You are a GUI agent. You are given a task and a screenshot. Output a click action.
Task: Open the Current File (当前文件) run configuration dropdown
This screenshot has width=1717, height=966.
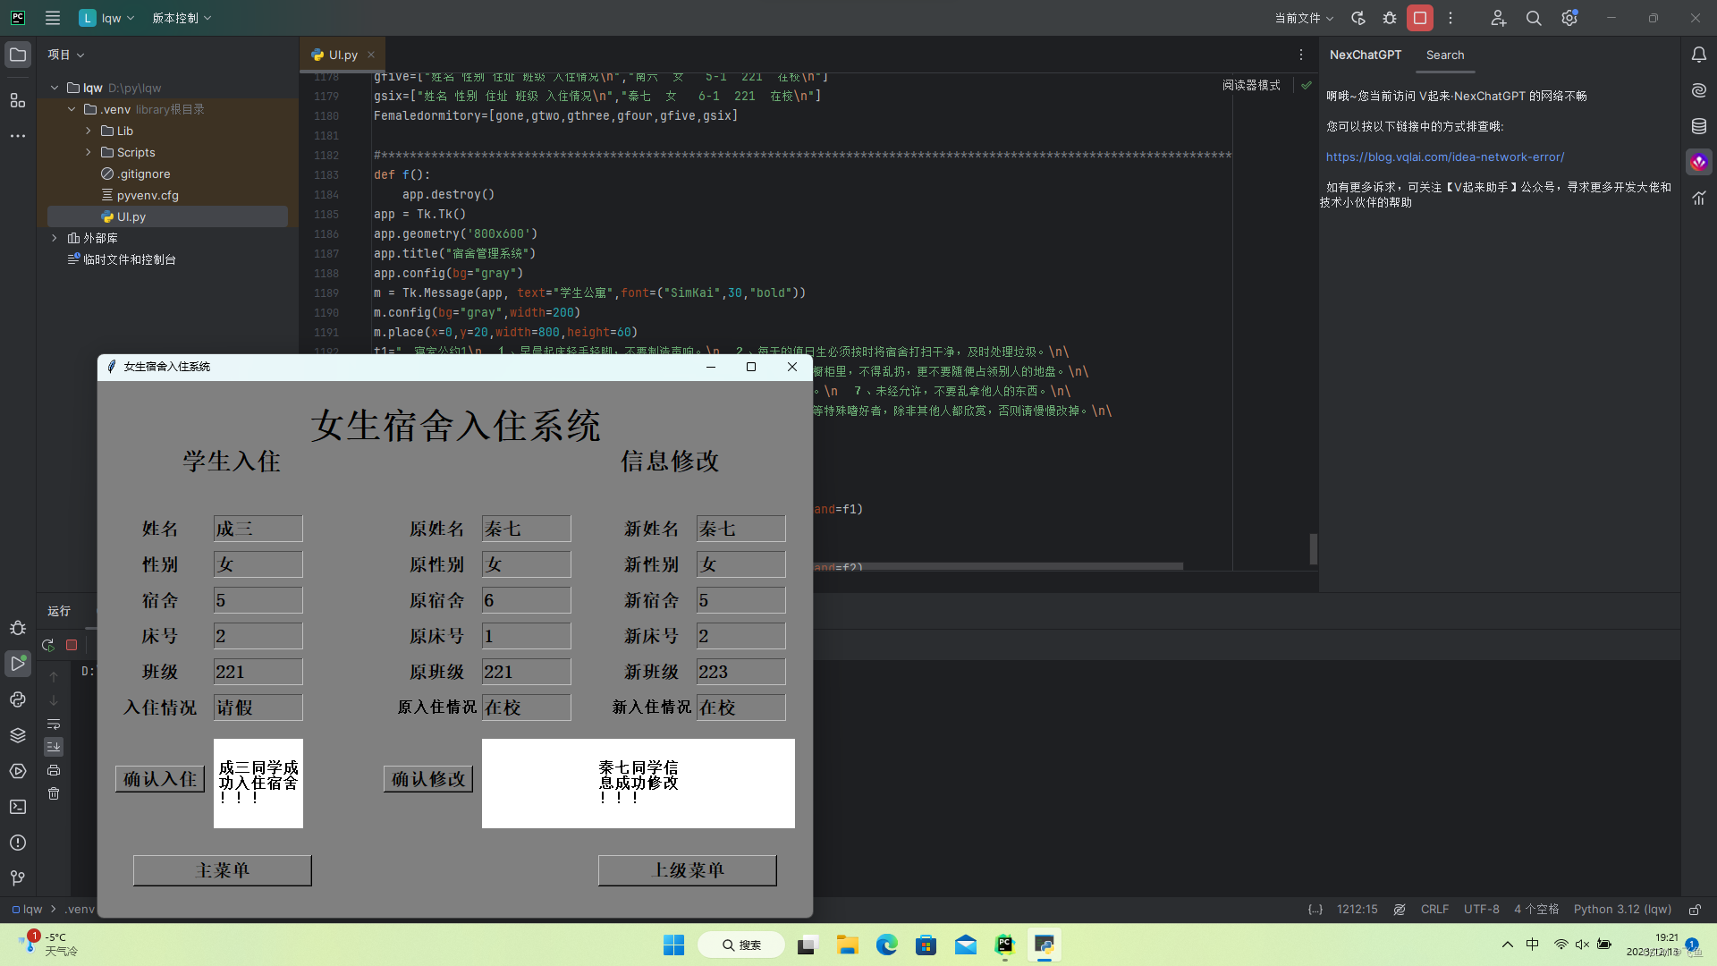click(x=1304, y=18)
